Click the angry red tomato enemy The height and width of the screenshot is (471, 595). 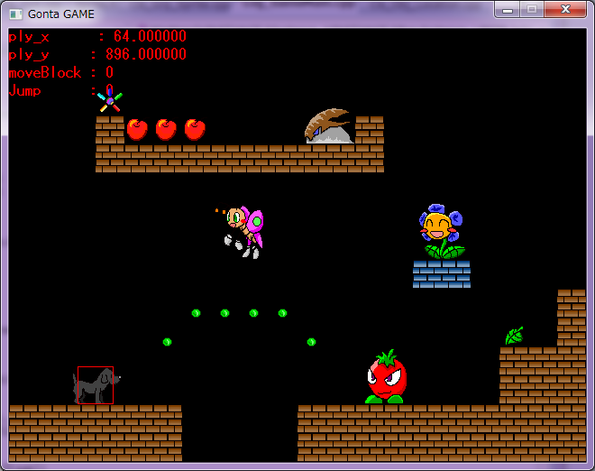tap(387, 378)
